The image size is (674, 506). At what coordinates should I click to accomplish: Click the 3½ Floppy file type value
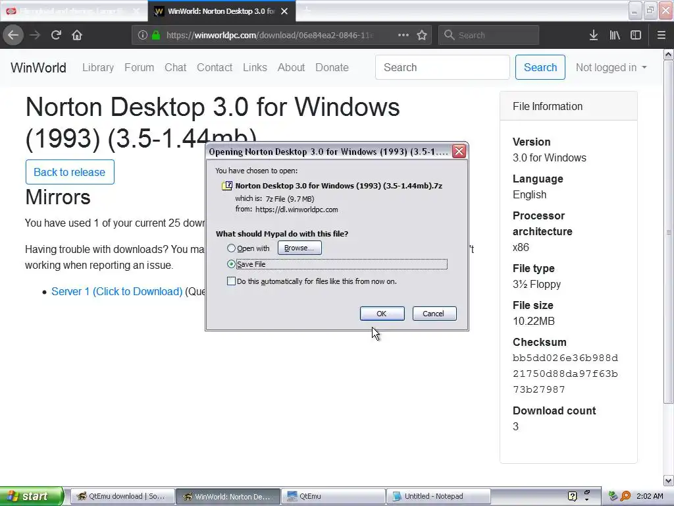pyautogui.click(x=536, y=284)
